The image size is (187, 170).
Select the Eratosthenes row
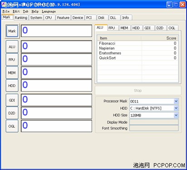tap(138, 53)
